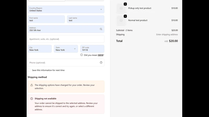
Task: Click the Shipping not available alert icon
Action: click(32, 99)
